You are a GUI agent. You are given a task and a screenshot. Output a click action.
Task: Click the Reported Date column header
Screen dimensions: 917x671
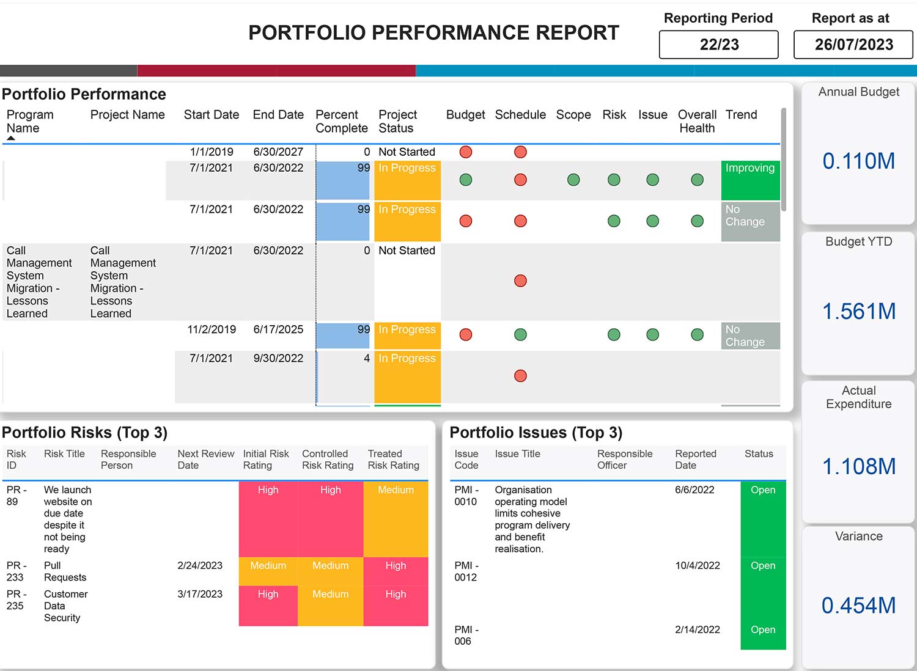[696, 460]
